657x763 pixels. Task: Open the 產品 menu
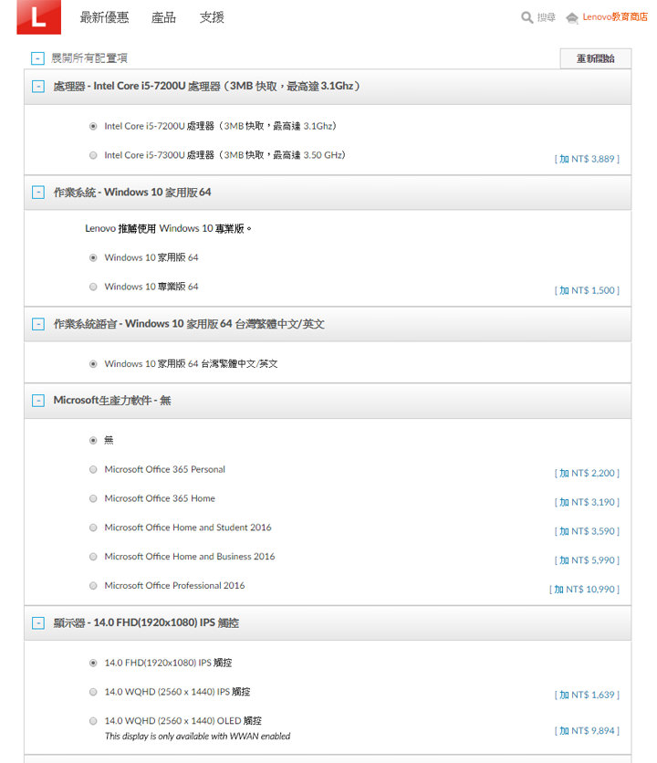164,17
